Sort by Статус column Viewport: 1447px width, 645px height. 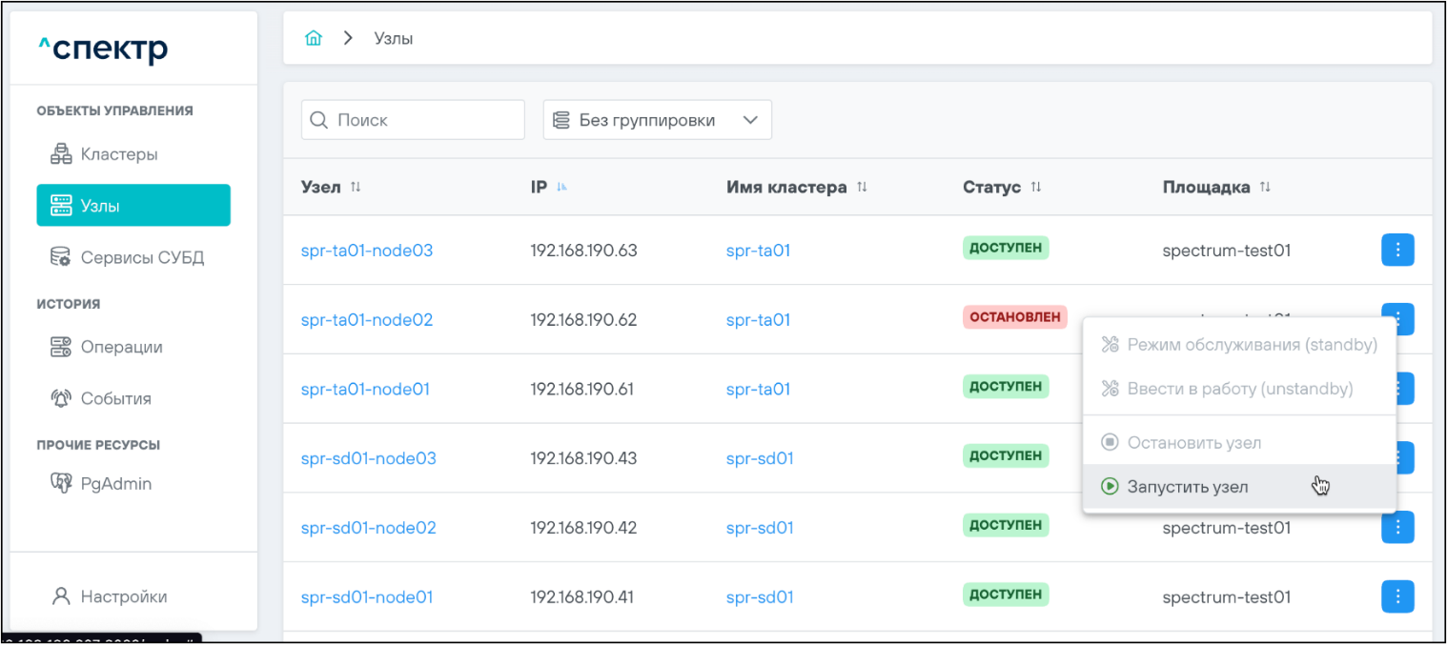coord(1035,188)
